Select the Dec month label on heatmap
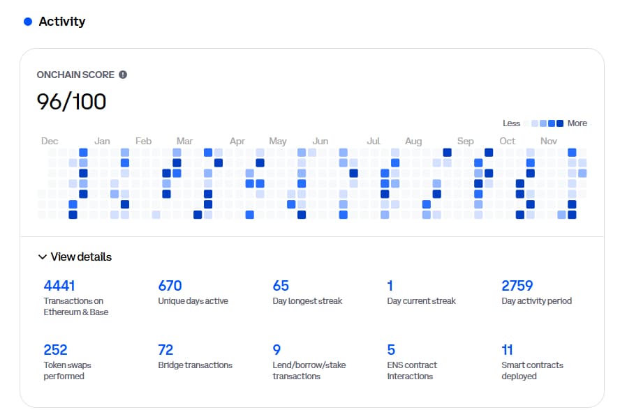627x412 pixels. coord(50,141)
